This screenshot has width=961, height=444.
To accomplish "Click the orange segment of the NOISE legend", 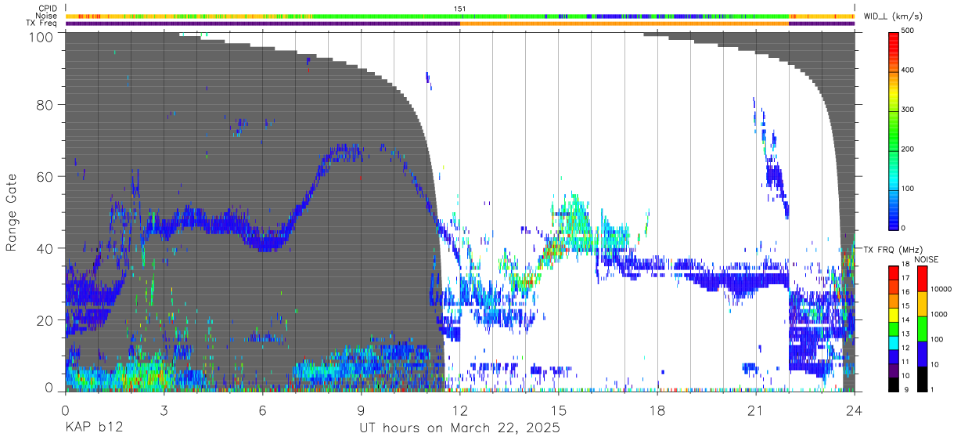I will pos(922,304).
